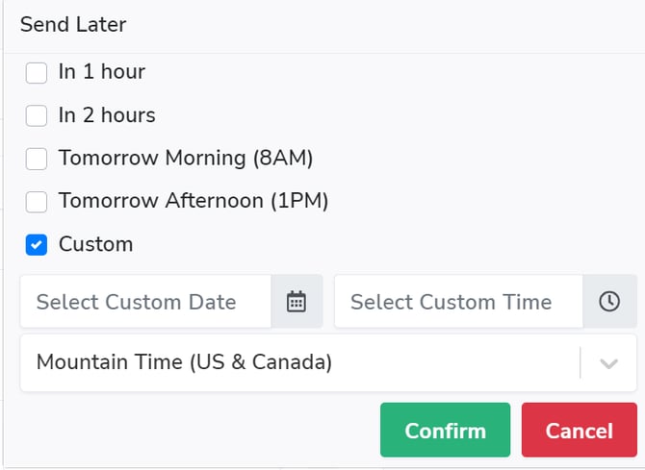Tick the Tomorrow Afternoon (1PM) checkbox
Screen dimensions: 645x470
(x=37, y=202)
